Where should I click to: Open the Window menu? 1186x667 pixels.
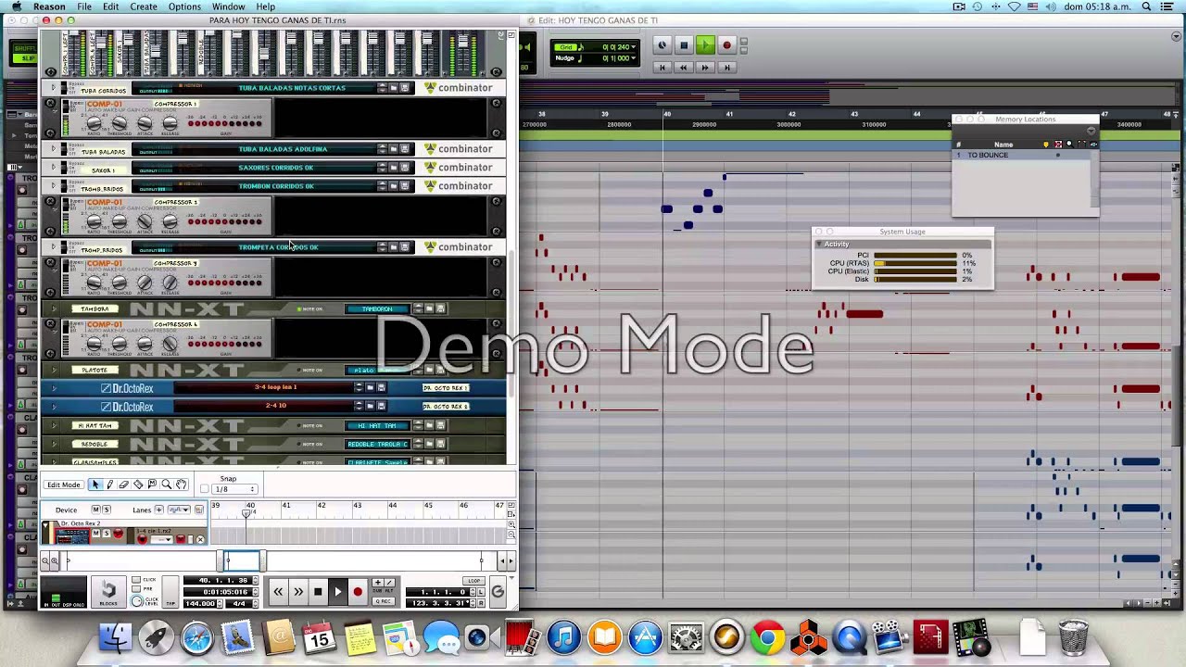click(229, 6)
